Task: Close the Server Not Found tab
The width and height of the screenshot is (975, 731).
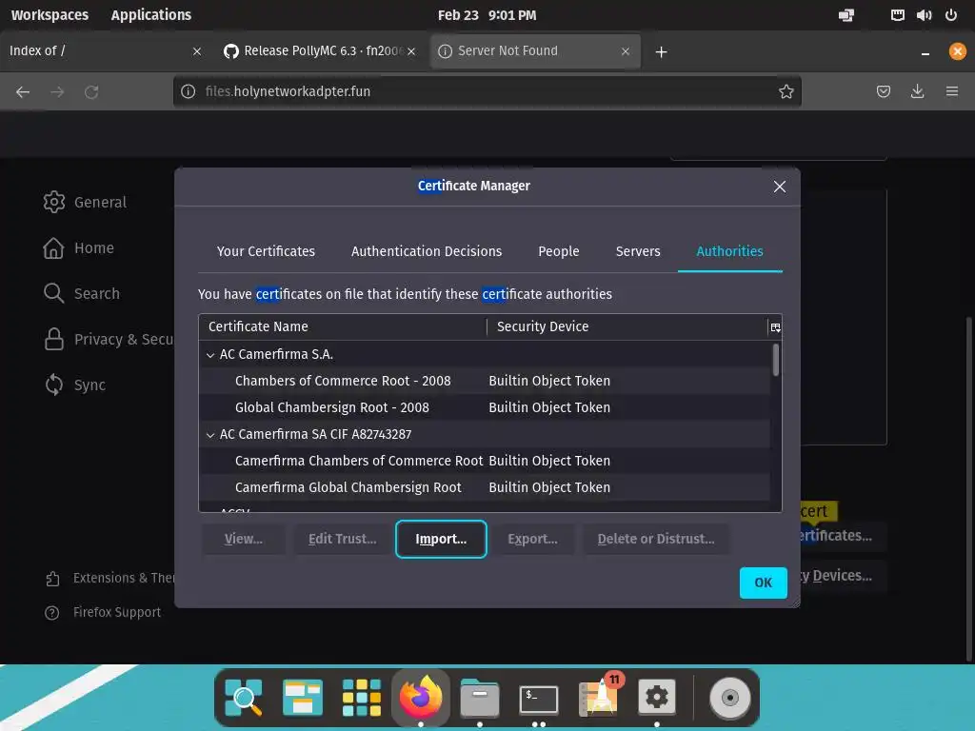Action: (626, 51)
